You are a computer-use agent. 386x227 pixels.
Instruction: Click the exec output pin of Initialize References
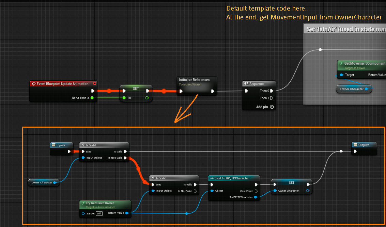tap(213, 91)
